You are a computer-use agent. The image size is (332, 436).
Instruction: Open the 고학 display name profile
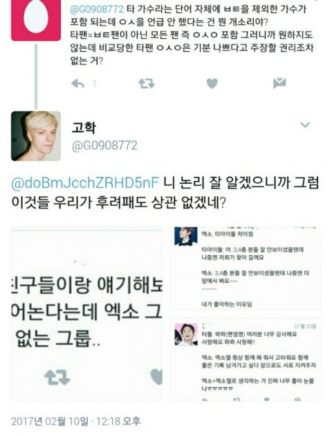pos(84,128)
